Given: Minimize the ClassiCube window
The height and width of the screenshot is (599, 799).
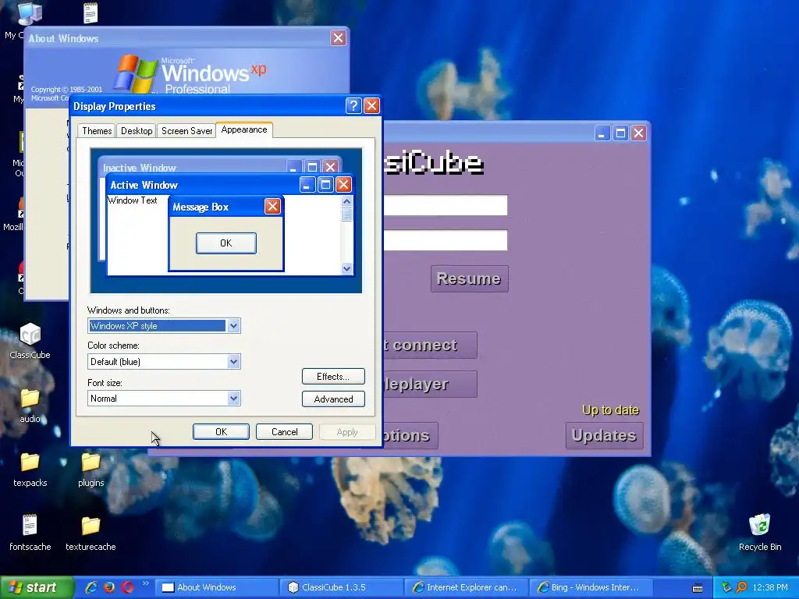Looking at the screenshot, I should (x=602, y=133).
